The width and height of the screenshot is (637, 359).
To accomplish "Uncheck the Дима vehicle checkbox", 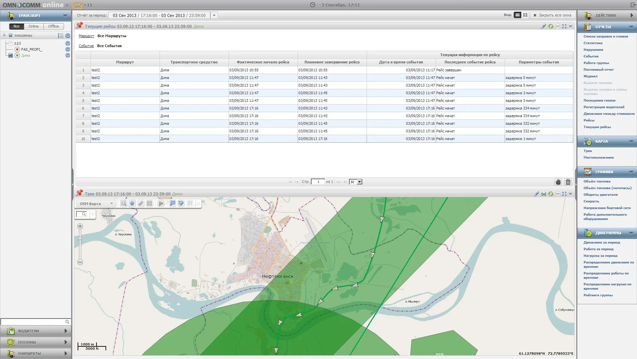I will 11,55.
